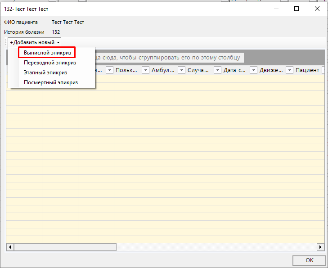This screenshot has width=328, height=268.
Task: Expand filter arrow on 'Случа...' column
Action: pos(217,70)
